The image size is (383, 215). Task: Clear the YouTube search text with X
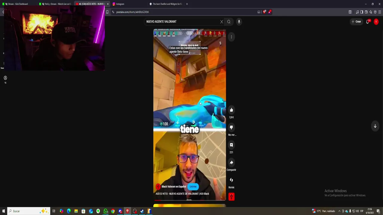click(x=222, y=21)
